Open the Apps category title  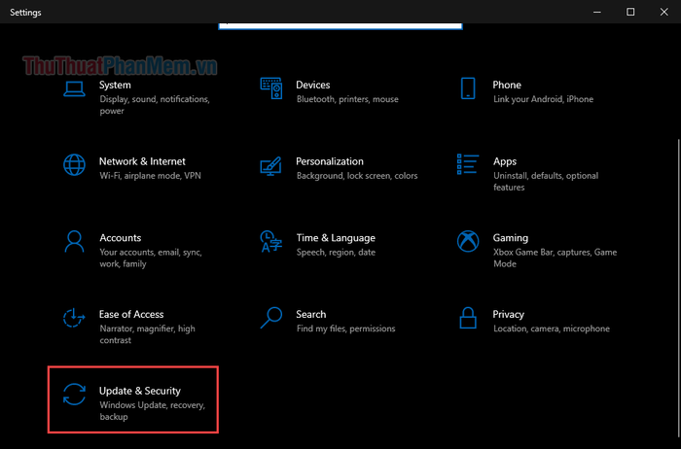click(505, 161)
